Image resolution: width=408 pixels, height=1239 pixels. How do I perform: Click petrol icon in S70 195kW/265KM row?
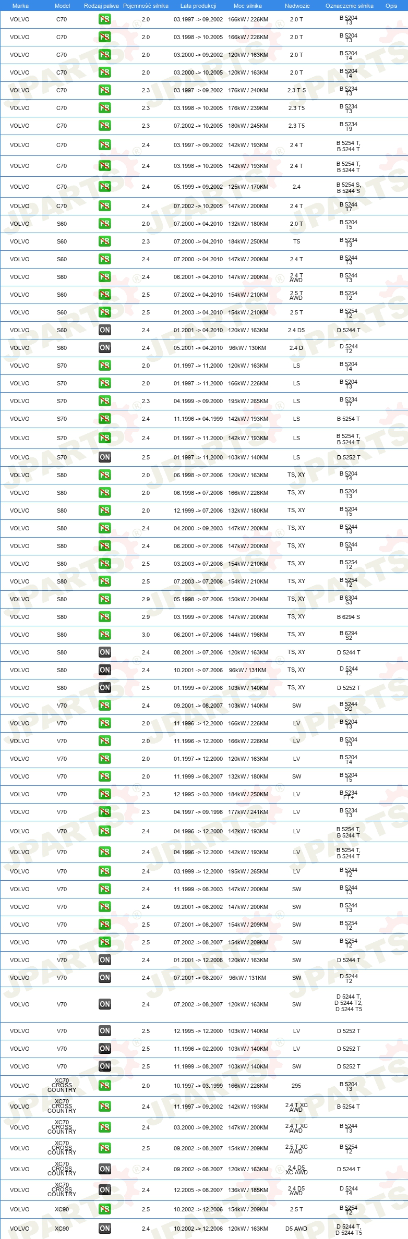click(x=104, y=401)
